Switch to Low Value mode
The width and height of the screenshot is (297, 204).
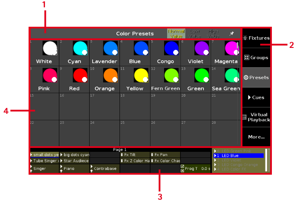(195, 34)
